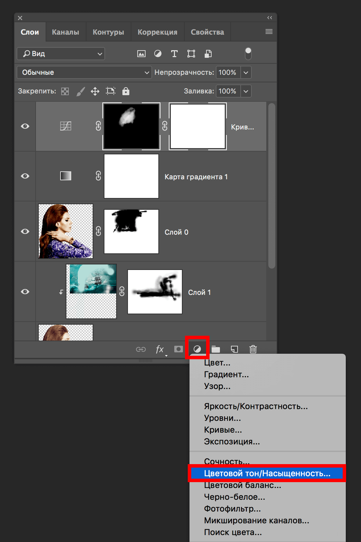Click the link layers chain icon
The height and width of the screenshot is (542, 361).
(141, 349)
